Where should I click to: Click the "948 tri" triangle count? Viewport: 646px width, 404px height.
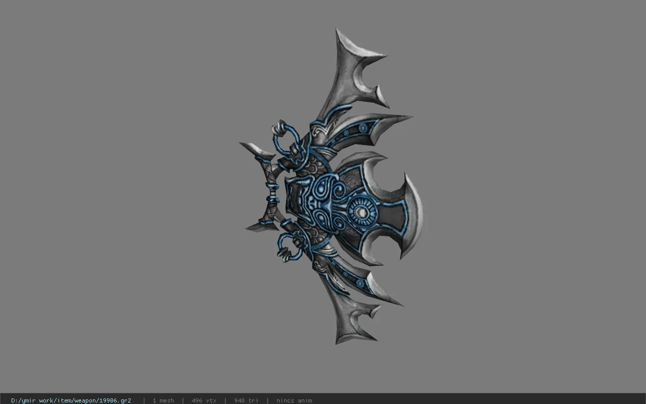point(246,400)
